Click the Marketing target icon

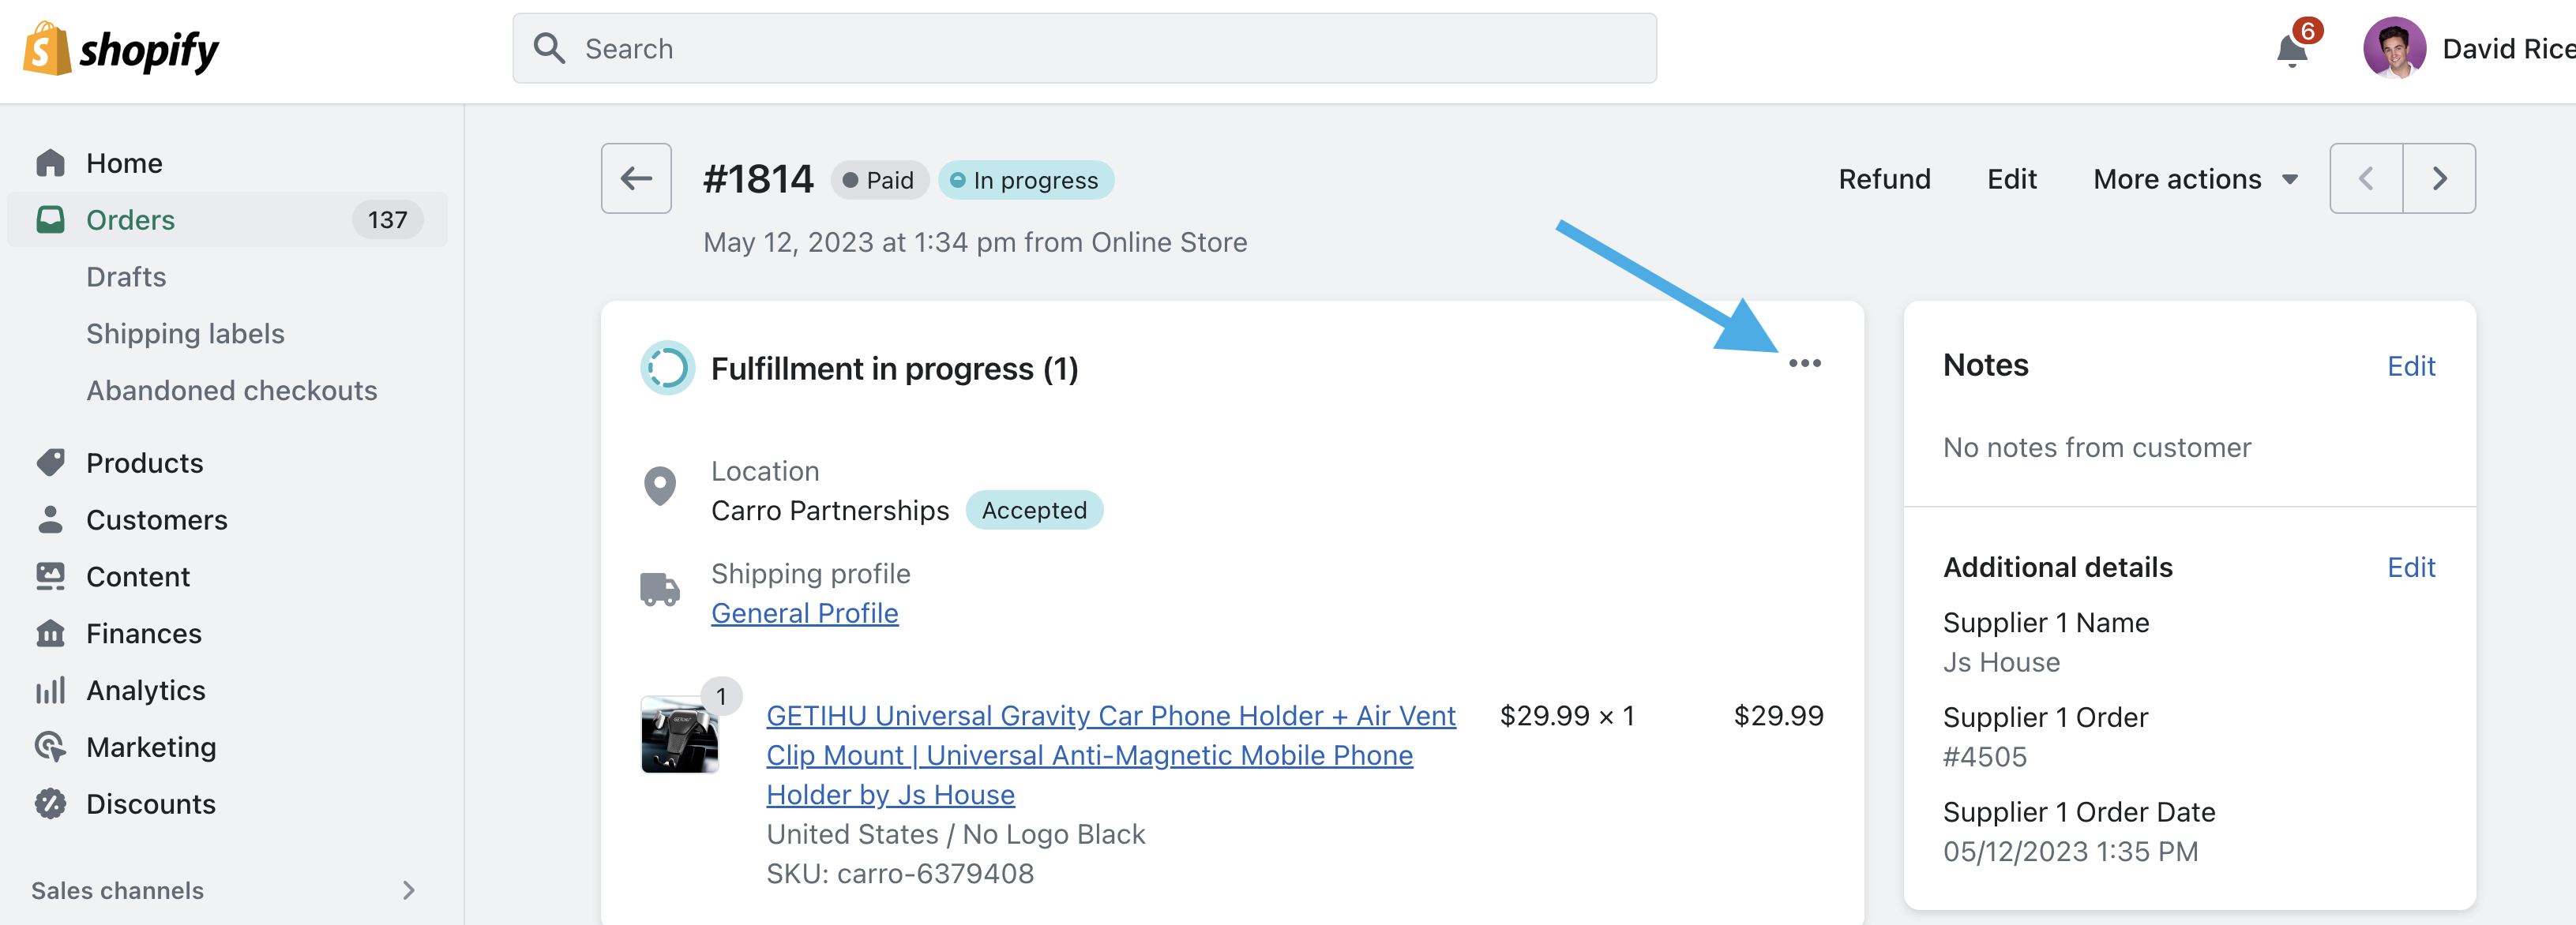50,747
